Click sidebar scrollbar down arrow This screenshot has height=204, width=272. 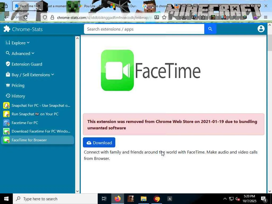[77, 191]
